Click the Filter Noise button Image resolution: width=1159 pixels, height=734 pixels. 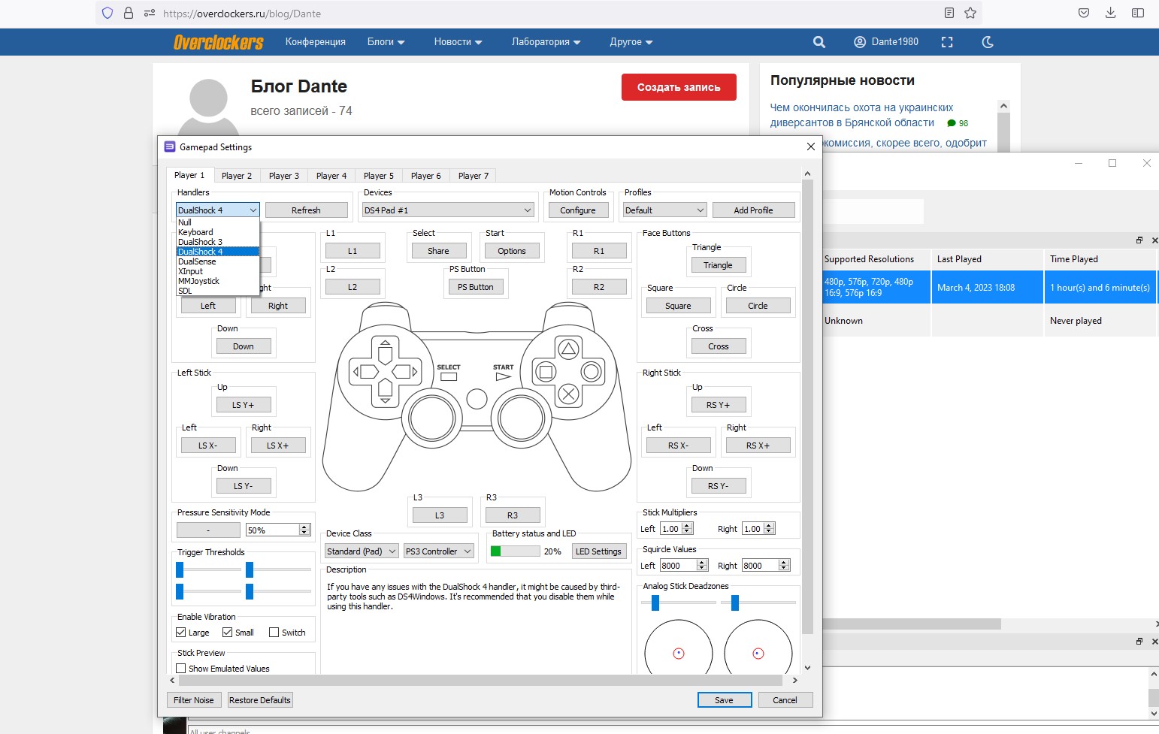click(194, 700)
